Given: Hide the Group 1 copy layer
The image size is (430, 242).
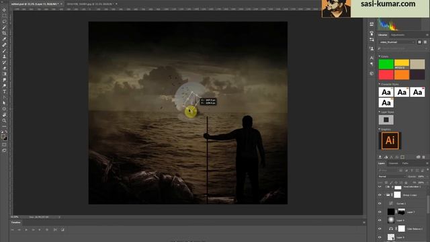Looking at the screenshot, I should [x=380, y=195].
